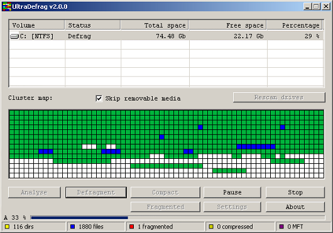Screen dimensions: 333x233
Task: Click the Compact button
Action: click(165, 192)
